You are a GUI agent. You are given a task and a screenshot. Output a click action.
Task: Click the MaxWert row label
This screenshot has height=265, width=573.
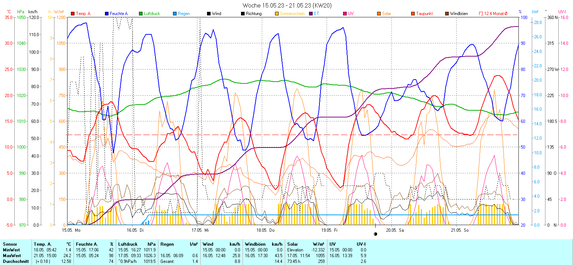[12, 256]
